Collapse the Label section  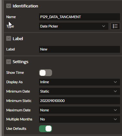8,39
